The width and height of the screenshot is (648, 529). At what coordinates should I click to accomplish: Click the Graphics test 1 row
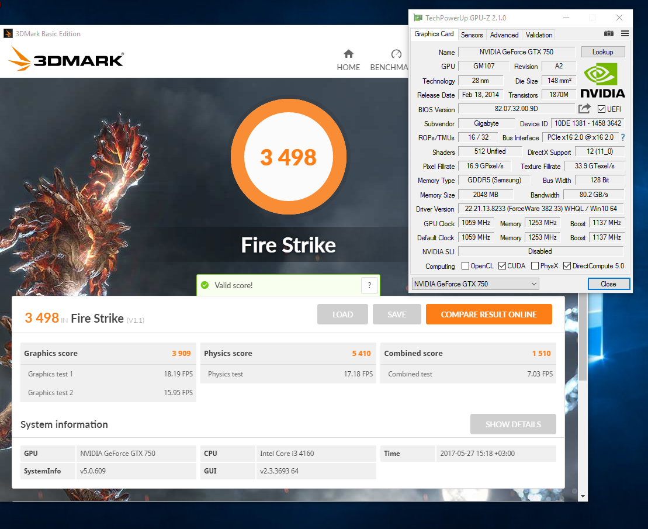[108, 374]
